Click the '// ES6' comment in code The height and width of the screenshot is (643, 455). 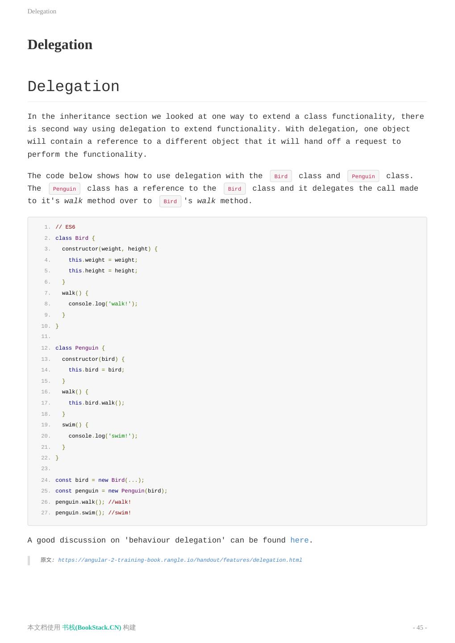pos(65,227)
